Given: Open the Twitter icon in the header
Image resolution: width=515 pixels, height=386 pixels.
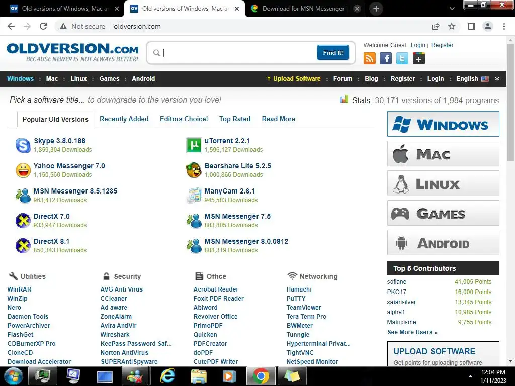Looking at the screenshot, I should pyautogui.click(x=402, y=58).
